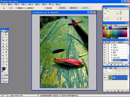Select the Rectangular Marquee tool

coord(3,35)
